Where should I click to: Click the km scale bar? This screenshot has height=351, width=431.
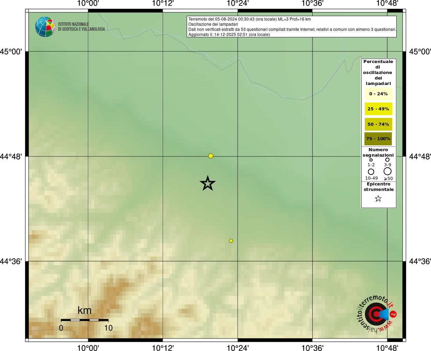click(84, 320)
